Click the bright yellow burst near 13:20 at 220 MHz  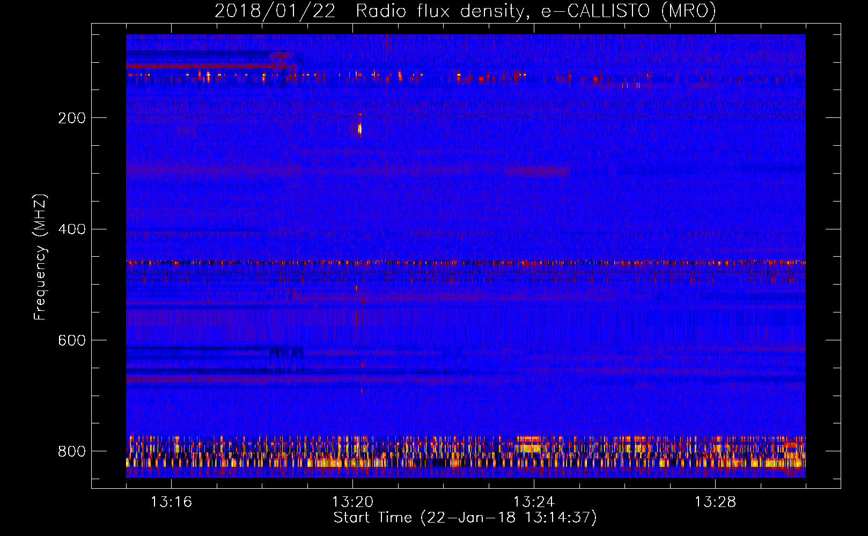[360, 129]
